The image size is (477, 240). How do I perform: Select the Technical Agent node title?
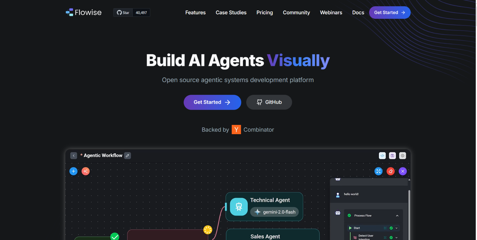(270, 200)
